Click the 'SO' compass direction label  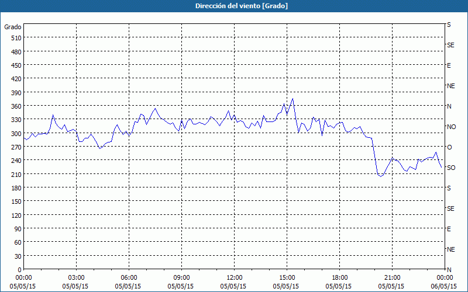click(x=451, y=168)
